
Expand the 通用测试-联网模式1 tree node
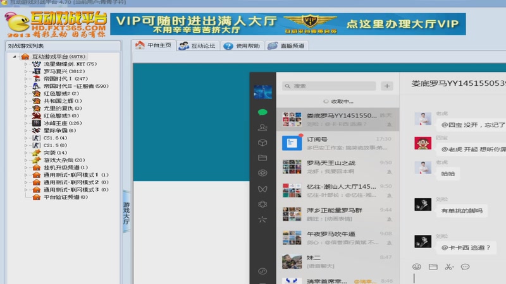tap(26, 175)
